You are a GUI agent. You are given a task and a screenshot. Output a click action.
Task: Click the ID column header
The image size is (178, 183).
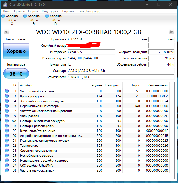14,85
